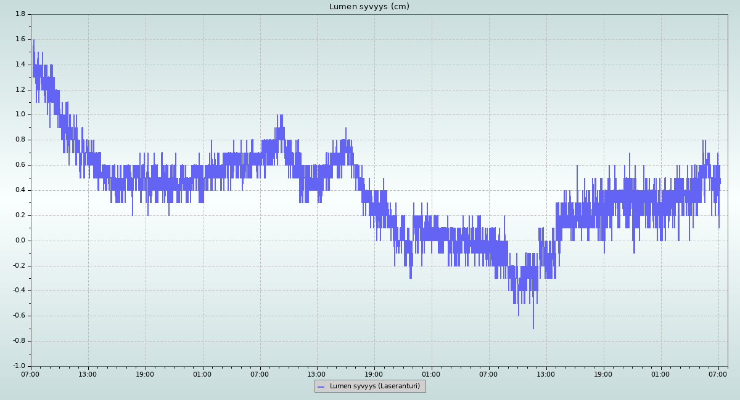Click the 1.4 y-axis tick label
This screenshot has width=740, height=400.
(x=20, y=65)
